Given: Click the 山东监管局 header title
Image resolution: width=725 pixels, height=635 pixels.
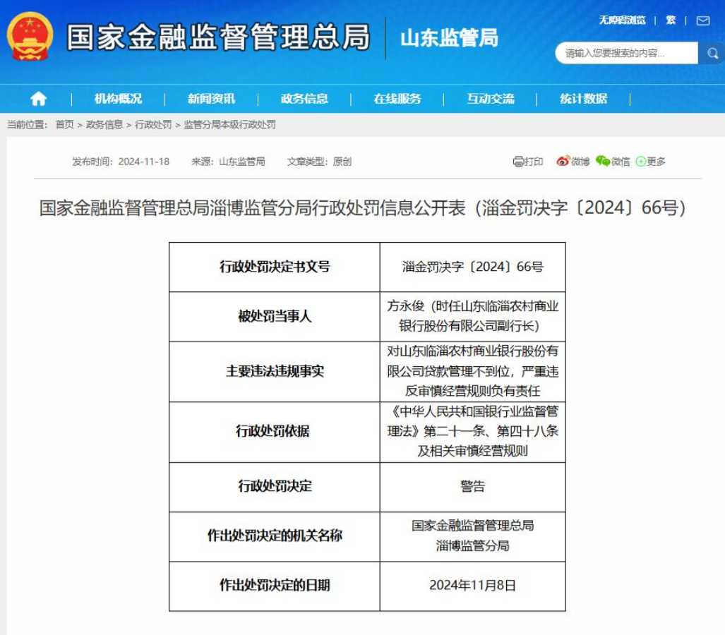Looking at the screenshot, I should pyautogui.click(x=450, y=38).
